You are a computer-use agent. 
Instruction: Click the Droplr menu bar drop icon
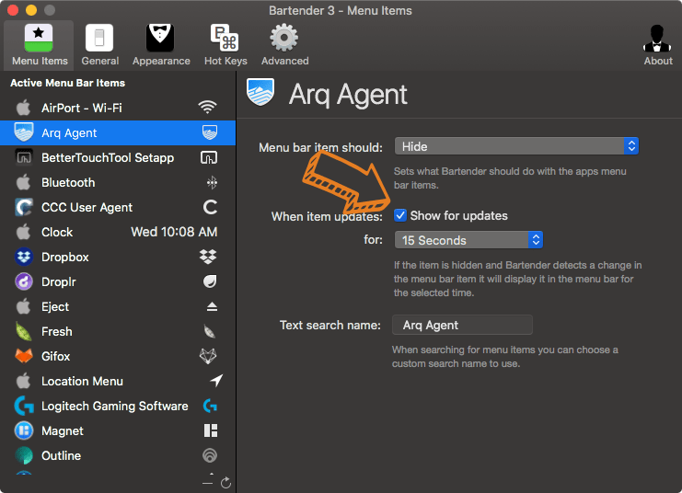point(210,281)
